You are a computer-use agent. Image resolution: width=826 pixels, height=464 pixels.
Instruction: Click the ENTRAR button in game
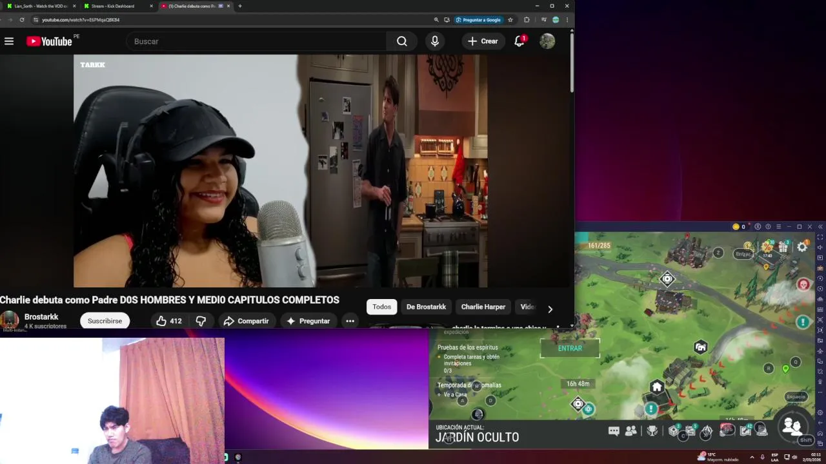[x=570, y=348]
